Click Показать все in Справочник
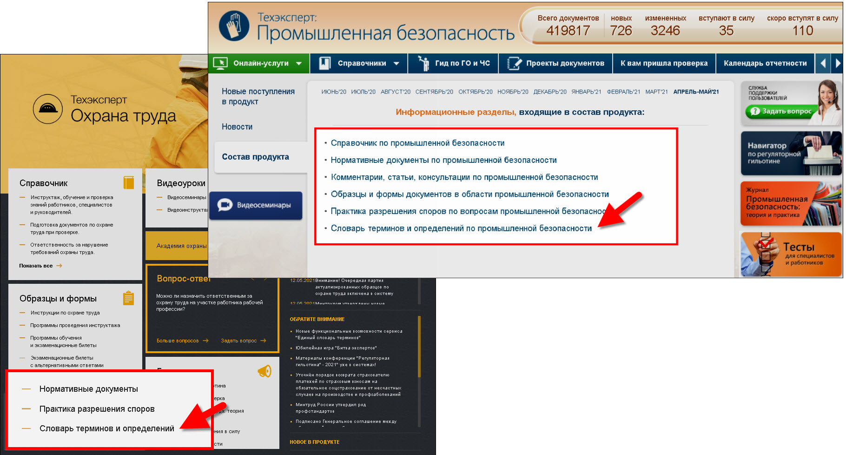Screen dimensions: 846x455 tap(40, 266)
